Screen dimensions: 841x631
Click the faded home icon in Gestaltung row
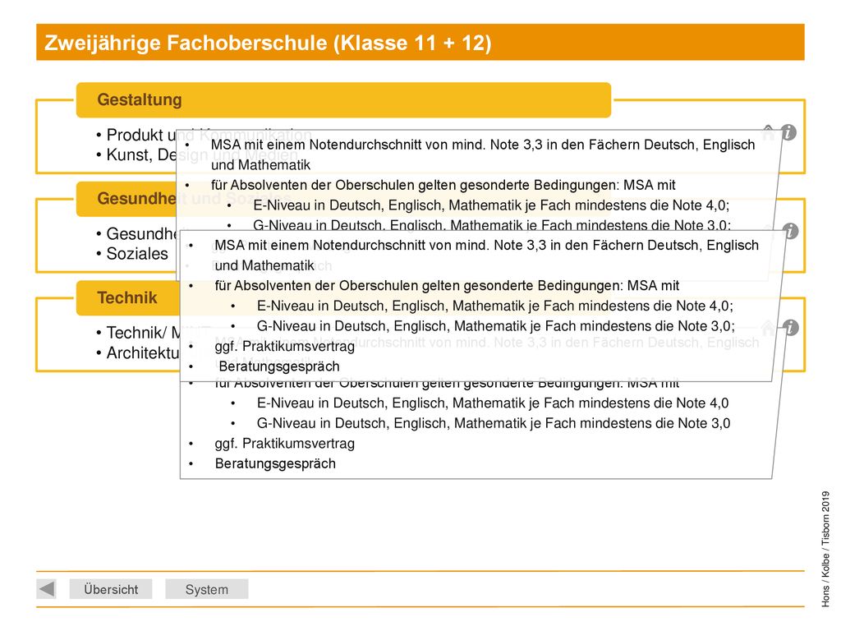tap(769, 132)
